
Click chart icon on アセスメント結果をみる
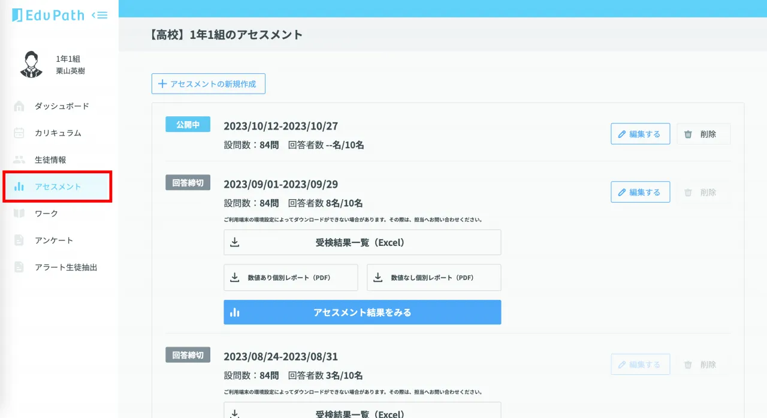click(235, 312)
